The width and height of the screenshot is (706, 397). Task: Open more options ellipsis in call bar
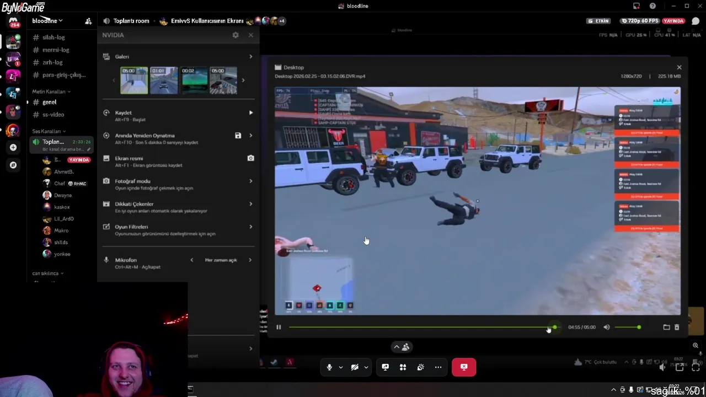438,367
